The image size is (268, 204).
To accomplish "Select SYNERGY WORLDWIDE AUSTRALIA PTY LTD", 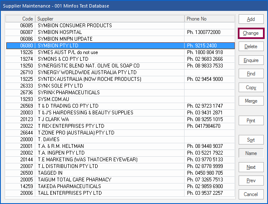I will (120, 72).
